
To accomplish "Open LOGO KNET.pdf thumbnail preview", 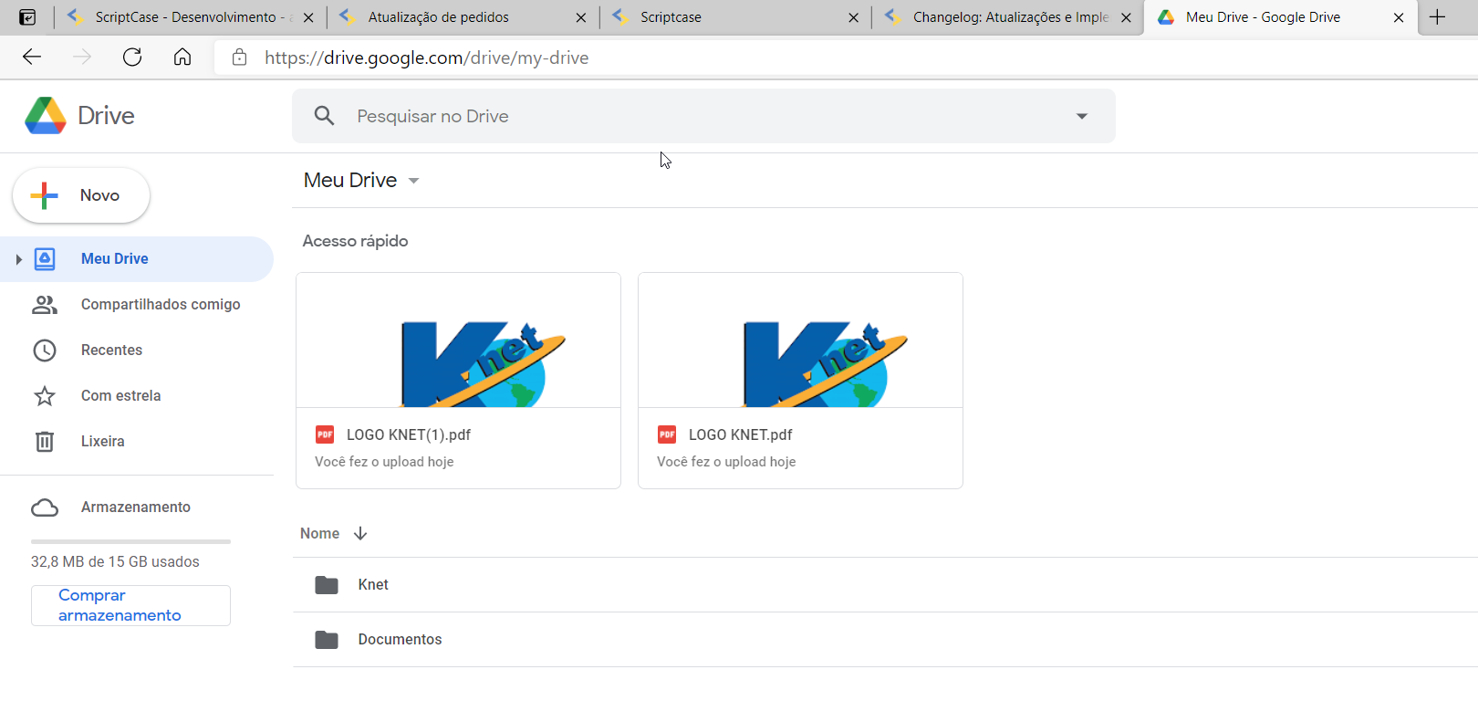I will (x=800, y=340).
